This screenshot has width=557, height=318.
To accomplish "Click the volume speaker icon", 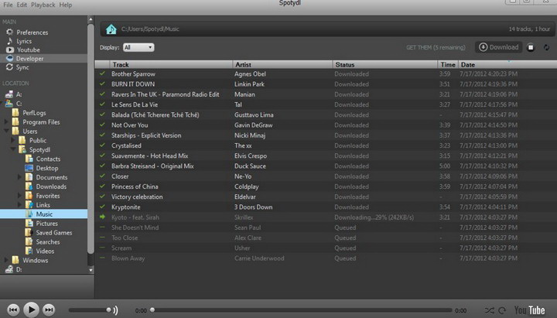I will coord(115,310).
